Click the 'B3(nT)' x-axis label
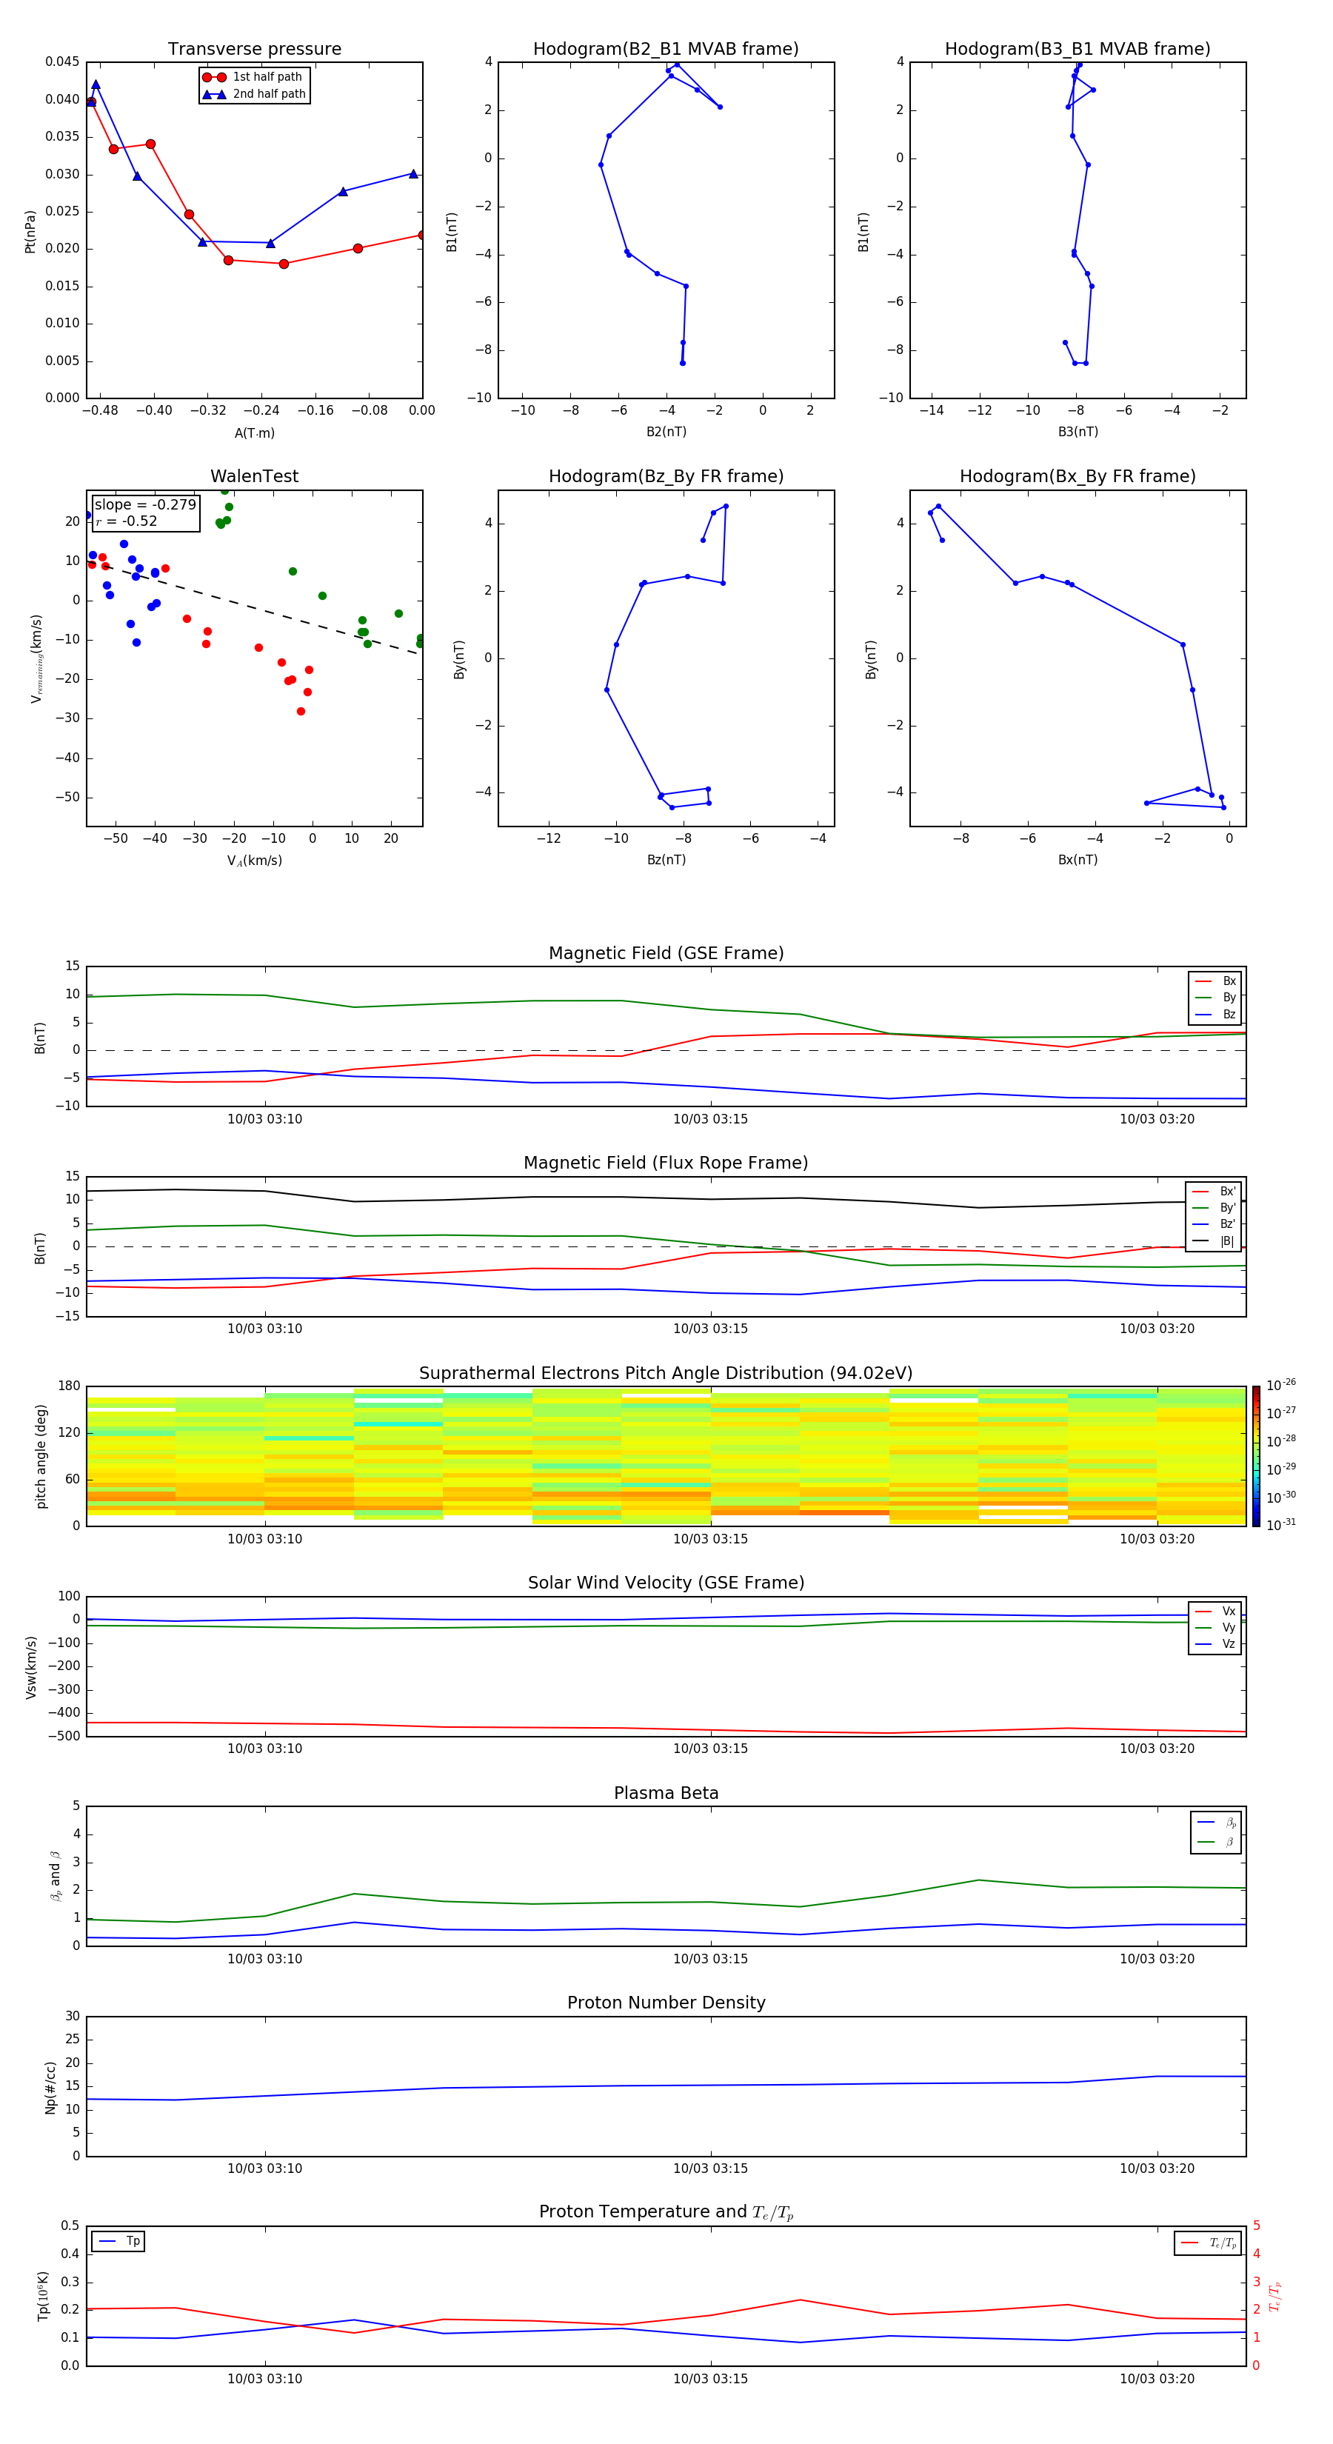The height and width of the screenshot is (2444, 1333). pos(1078,432)
